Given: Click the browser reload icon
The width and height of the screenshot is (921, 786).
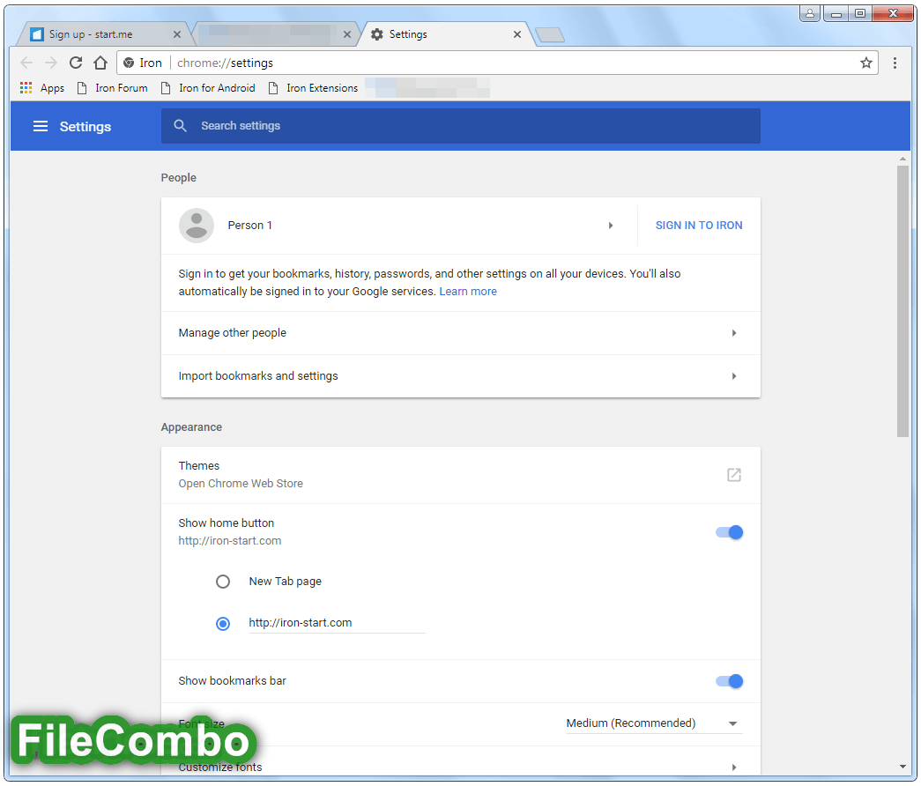Looking at the screenshot, I should 76,63.
